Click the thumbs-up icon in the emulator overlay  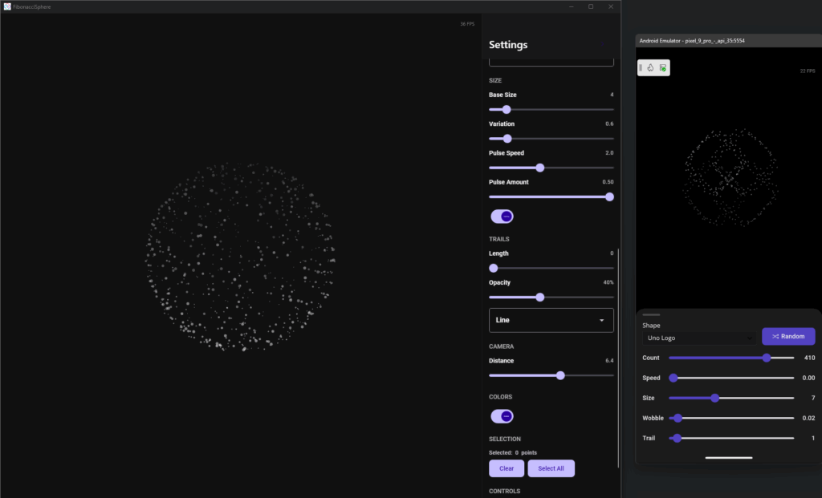click(x=650, y=67)
